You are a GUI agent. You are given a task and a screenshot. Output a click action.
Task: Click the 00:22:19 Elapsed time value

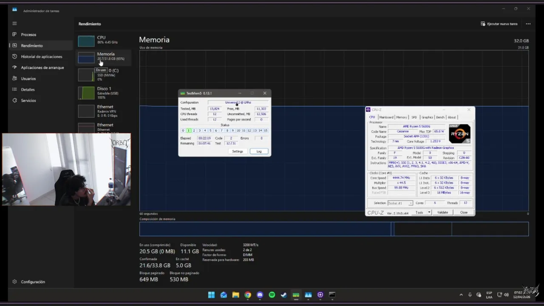click(x=204, y=138)
